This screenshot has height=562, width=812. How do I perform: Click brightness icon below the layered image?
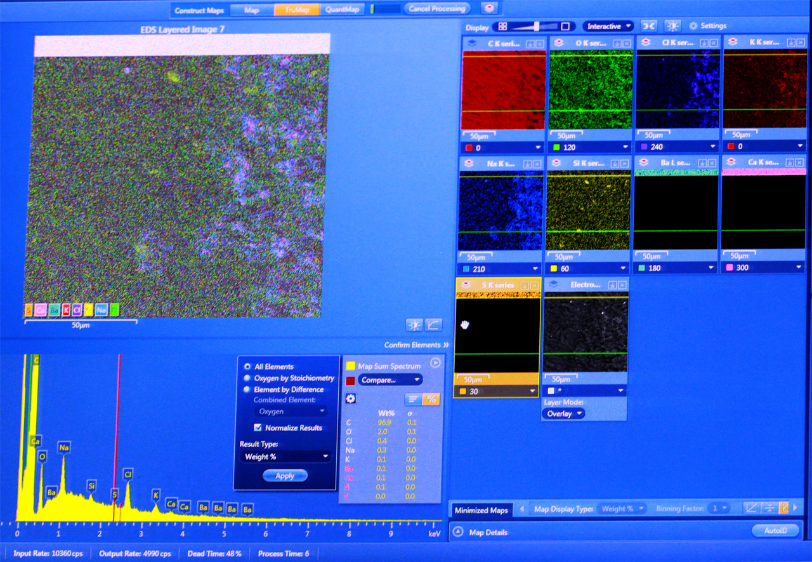[414, 324]
